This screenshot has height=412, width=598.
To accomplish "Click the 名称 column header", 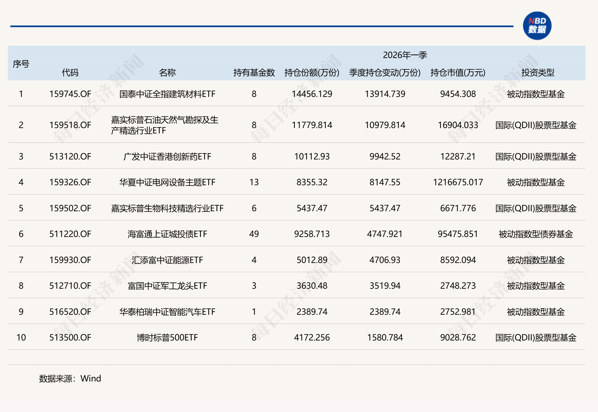I will [168, 72].
